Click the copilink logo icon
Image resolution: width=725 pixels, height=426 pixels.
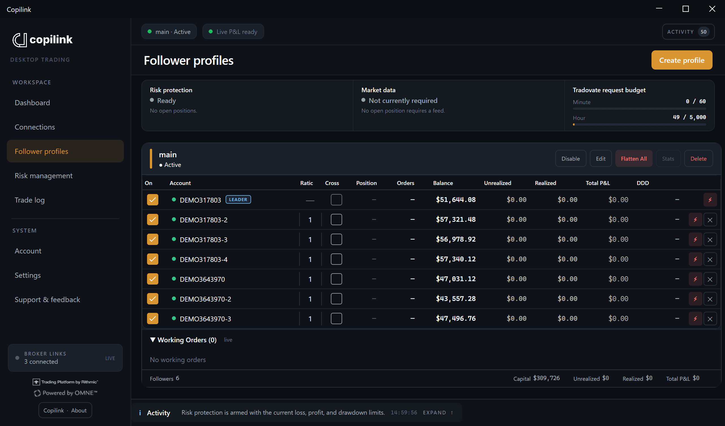[x=20, y=40]
